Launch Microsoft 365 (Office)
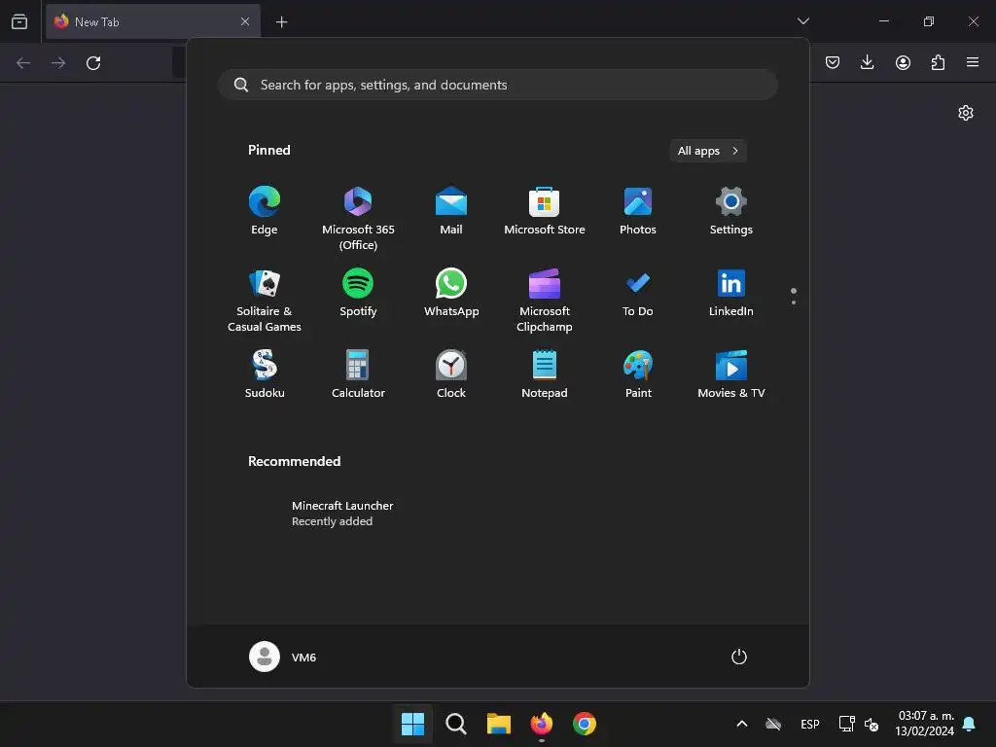This screenshot has width=996, height=747. [x=358, y=219]
